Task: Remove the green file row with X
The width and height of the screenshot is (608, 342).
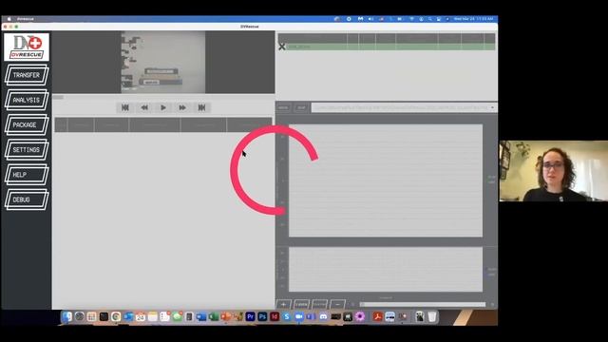Action: coord(282,47)
